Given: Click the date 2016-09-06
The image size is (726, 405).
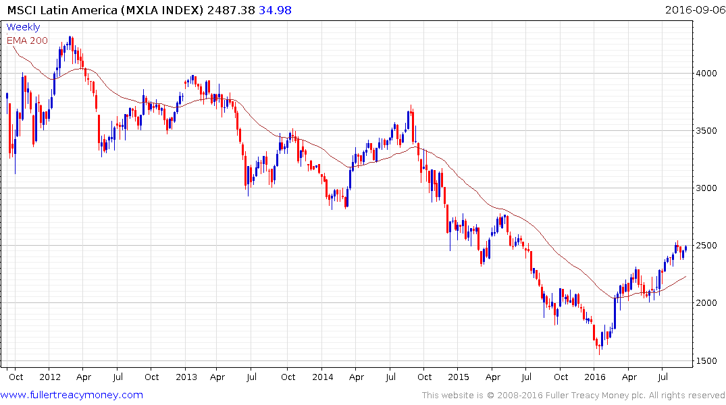Looking at the screenshot, I should click(x=695, y=10).
